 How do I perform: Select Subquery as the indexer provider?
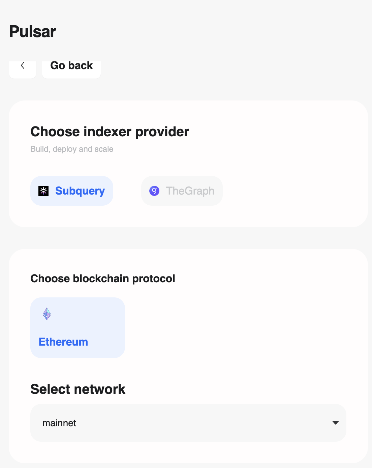72,191
